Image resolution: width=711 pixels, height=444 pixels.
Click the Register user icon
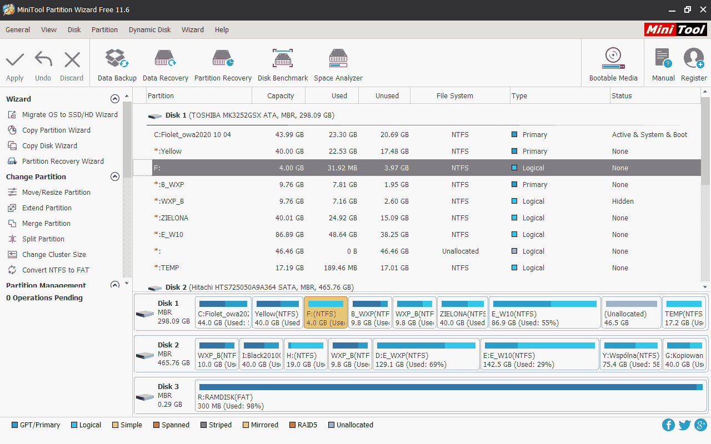pyautogui.click(x=694, y=64)
